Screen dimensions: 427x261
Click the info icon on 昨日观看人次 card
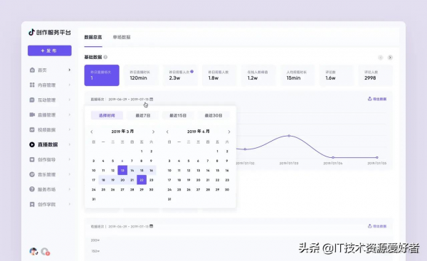[x=192, y=72]
